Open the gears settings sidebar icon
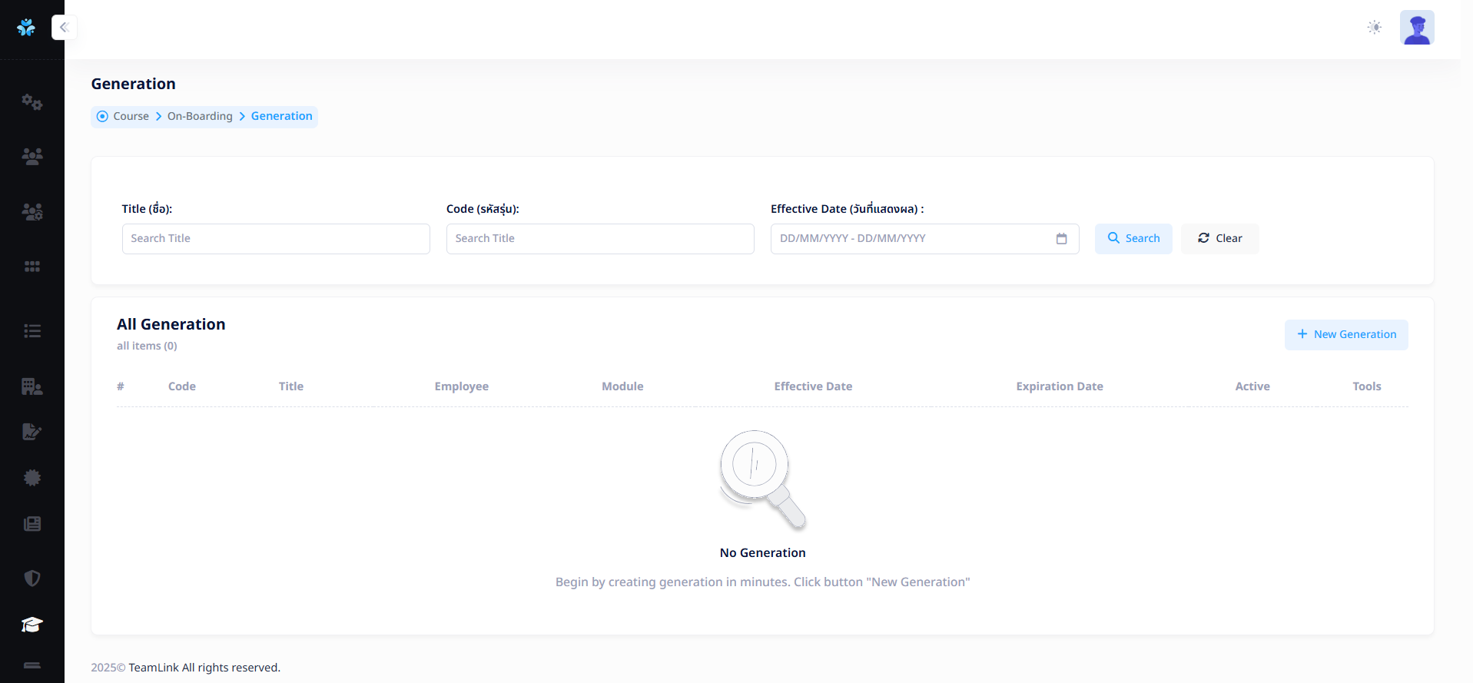The height and width of the screenshot is (683, 1473). (32, 102)
